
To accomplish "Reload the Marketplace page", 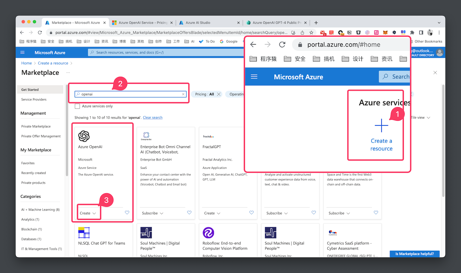I will click(40, 32).
